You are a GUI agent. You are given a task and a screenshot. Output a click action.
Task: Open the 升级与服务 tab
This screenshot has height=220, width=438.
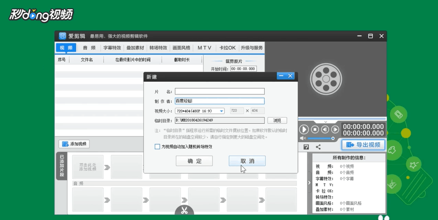[252, 48]
